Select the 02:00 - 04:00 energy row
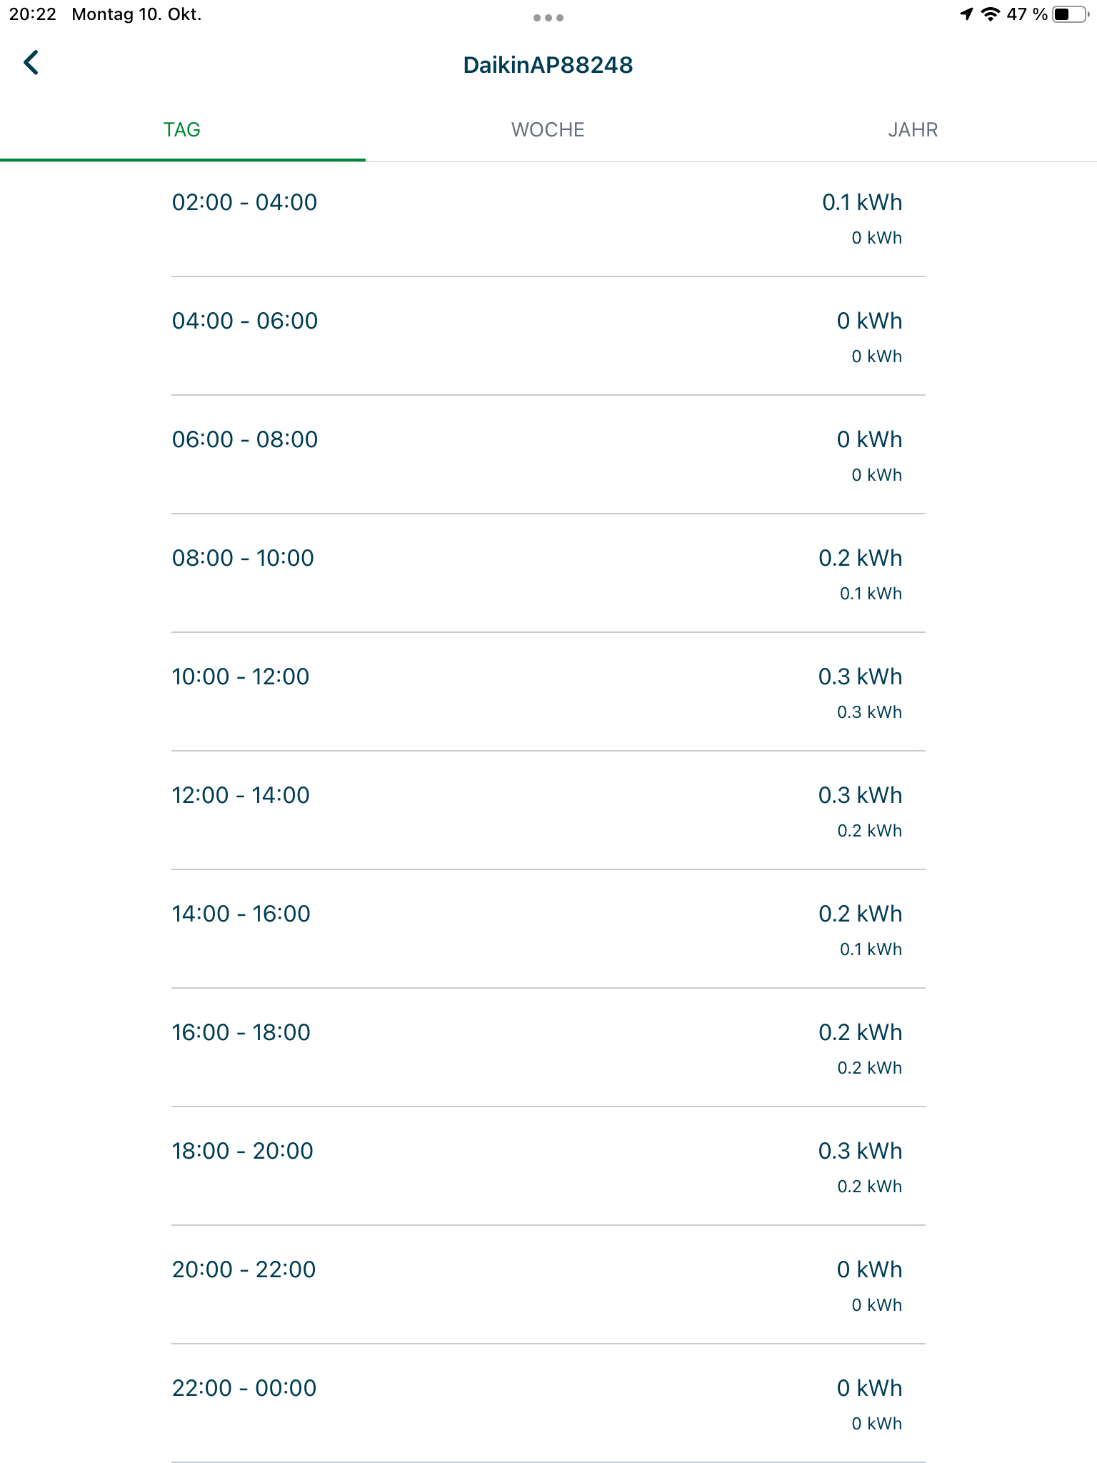 tap(548, 218)
